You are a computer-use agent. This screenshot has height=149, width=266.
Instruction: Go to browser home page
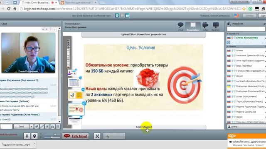[x=15, y=9]
